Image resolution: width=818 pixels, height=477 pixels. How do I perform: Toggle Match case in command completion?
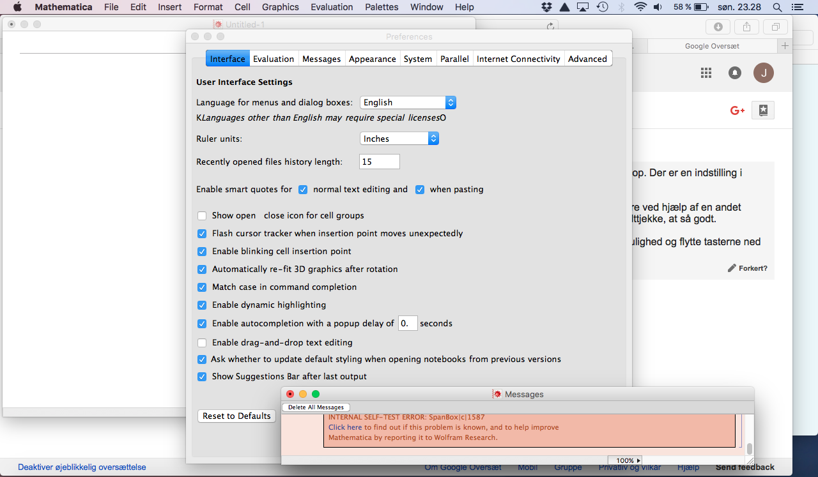click(202, 287)
